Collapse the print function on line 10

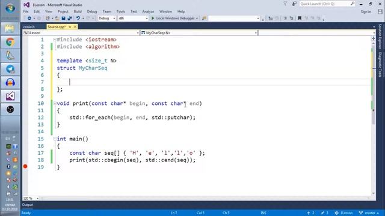point(55,103)
